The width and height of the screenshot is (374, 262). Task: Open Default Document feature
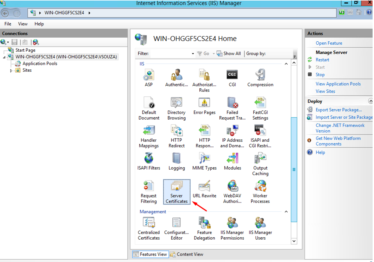click(x=149, y=108)
